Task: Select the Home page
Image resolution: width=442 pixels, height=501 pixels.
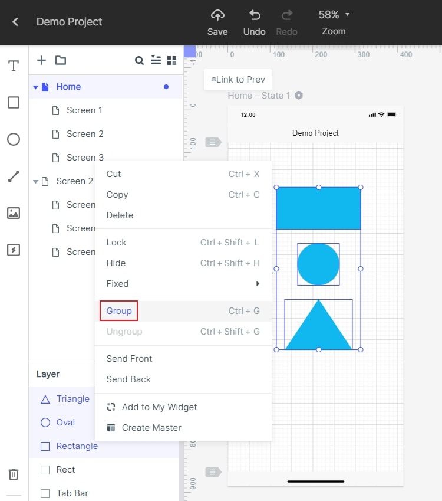Action: (105, 87)
